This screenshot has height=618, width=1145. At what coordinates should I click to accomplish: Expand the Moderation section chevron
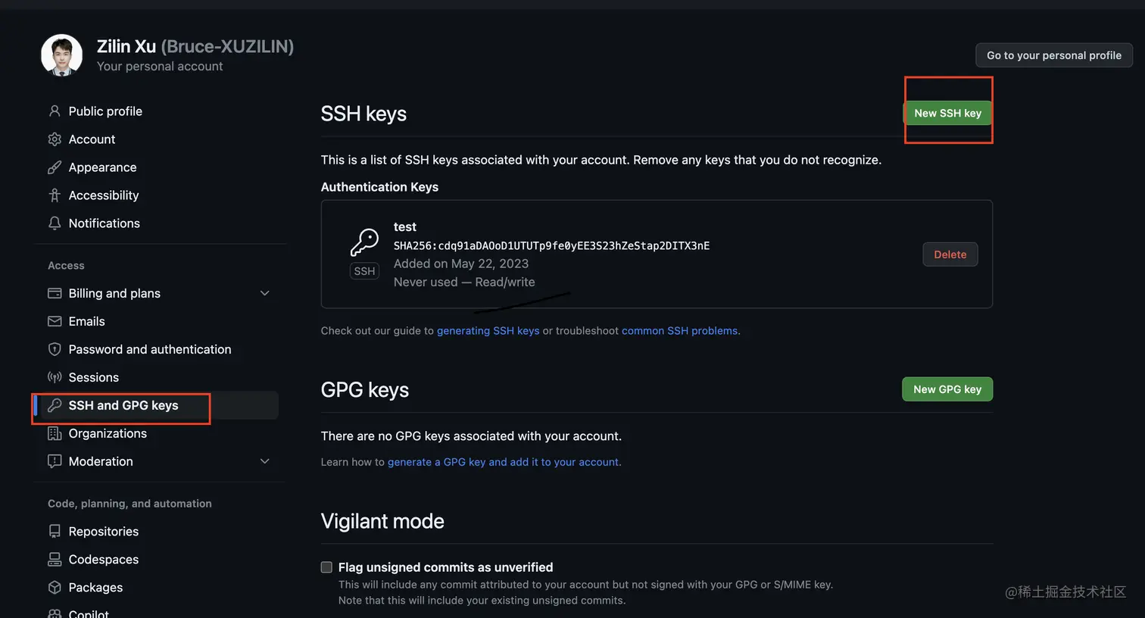[x=264, y=461]
